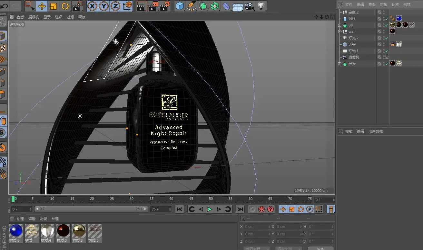Expand the 屏身 object tree
The height and width of the screenshot is (250, 423).
pyautogui.click(x=339, y=64)
